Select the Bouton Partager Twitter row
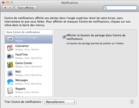The image size is (139, 108). pyautogui.click(x=29, y=39)
